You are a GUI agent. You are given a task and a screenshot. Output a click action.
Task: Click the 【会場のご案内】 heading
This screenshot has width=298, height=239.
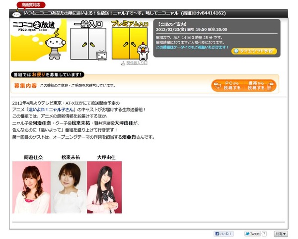pos(172,24)
